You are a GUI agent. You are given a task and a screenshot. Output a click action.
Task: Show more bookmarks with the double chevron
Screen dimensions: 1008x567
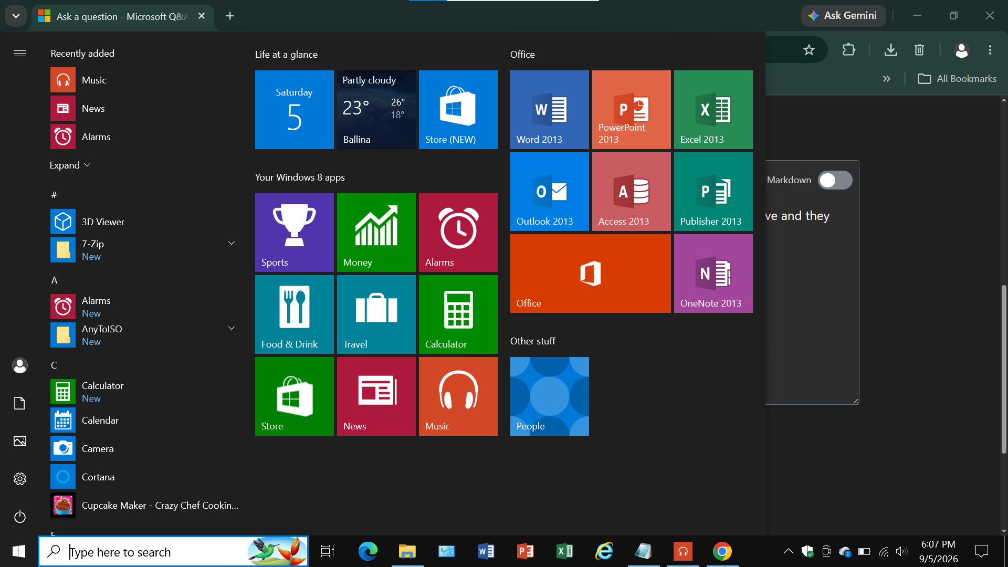(887, 79)
